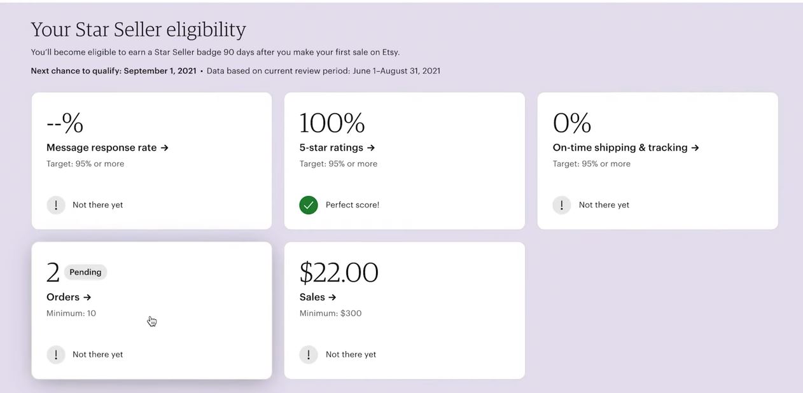803x393 pixels.
Task: Click the Perfect score! status text
Action: point(352,205)
